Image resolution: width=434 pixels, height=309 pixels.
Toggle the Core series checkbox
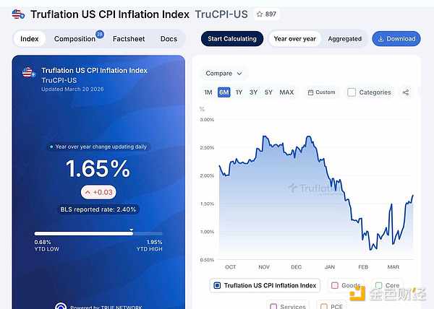376,285
